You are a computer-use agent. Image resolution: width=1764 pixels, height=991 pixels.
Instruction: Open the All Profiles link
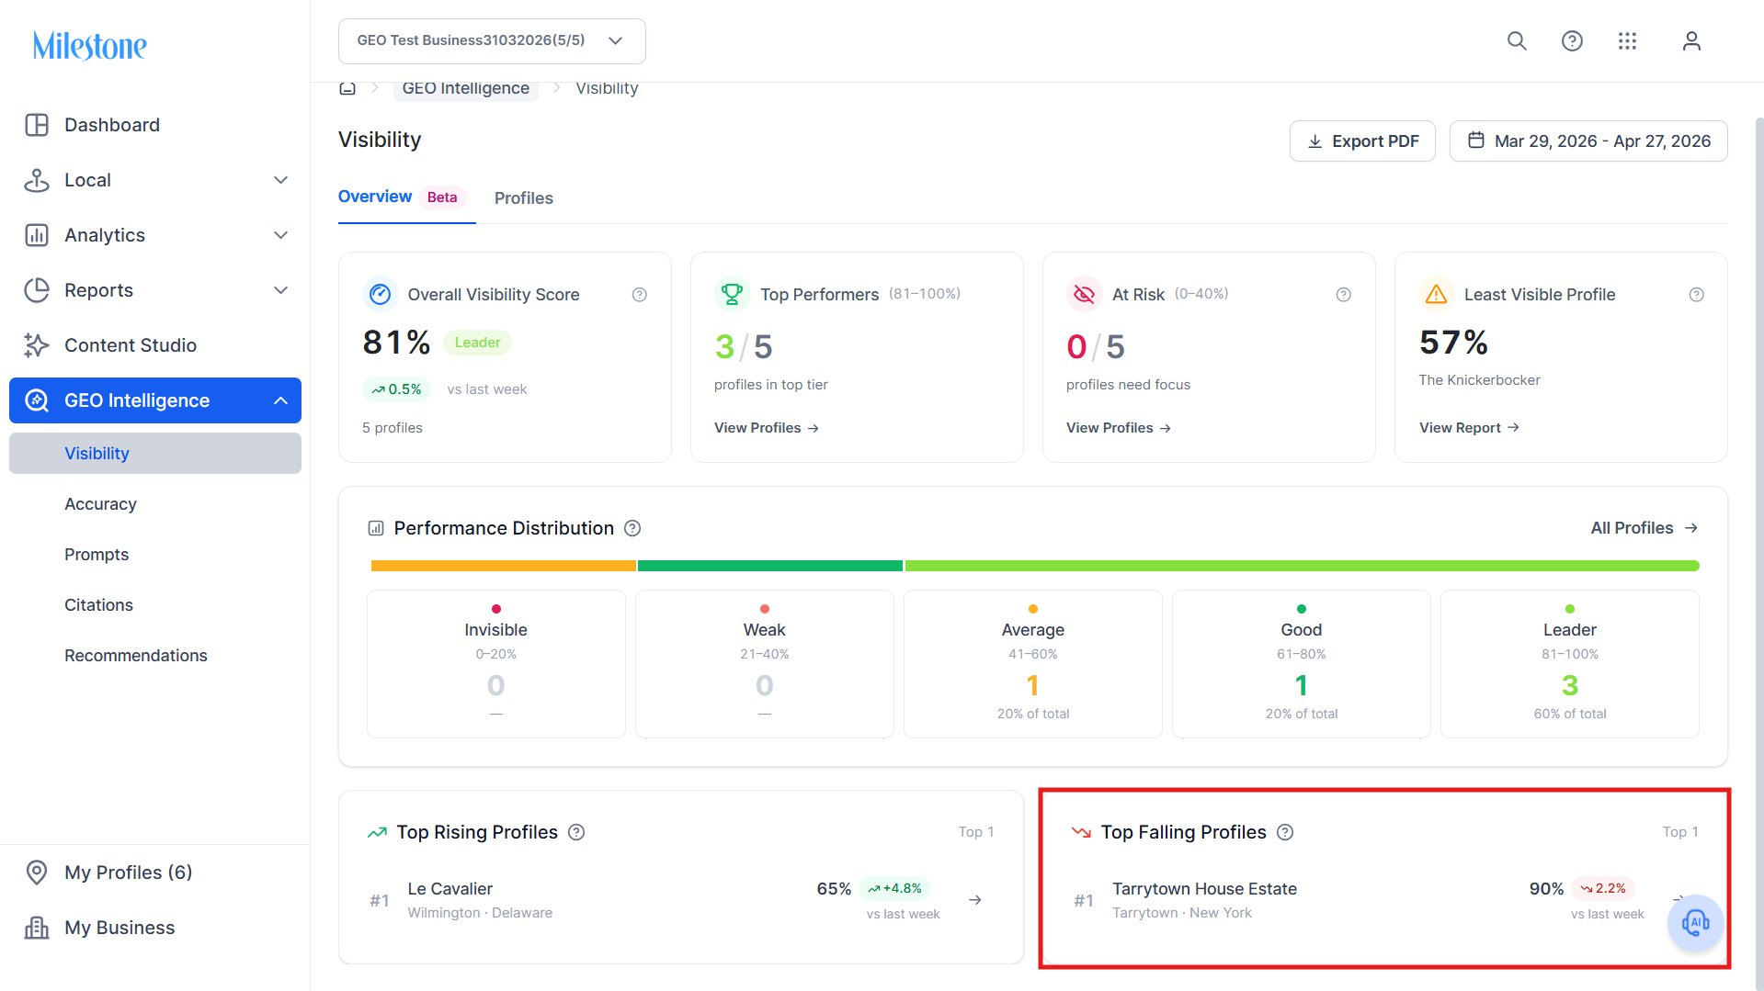tap(1644, 528)
